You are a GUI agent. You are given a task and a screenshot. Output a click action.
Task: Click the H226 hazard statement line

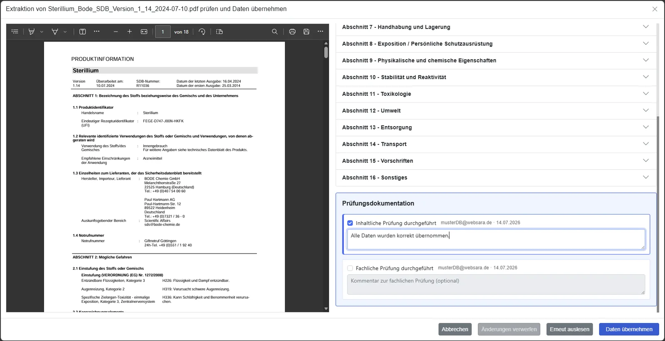coord(196,281)
